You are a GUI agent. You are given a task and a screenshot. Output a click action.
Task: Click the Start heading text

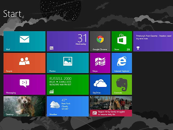(12, 14)
